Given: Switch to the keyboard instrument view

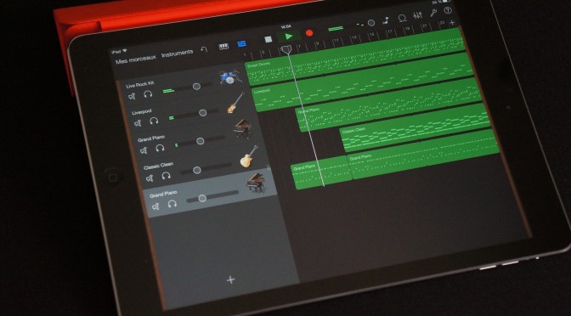Looking at the screenshot, I should coord(223,46).
